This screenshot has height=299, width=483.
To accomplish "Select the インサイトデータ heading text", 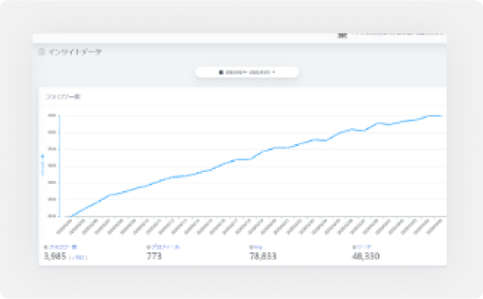I will click(74, 52).
